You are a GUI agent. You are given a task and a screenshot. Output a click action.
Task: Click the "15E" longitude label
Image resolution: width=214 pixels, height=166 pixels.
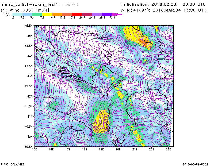[34, 149]
